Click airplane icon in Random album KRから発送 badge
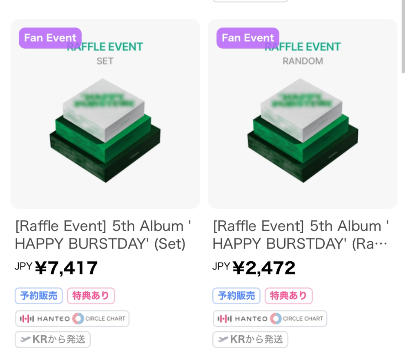The height and width of the screenshot is (357, 408). 223,339
